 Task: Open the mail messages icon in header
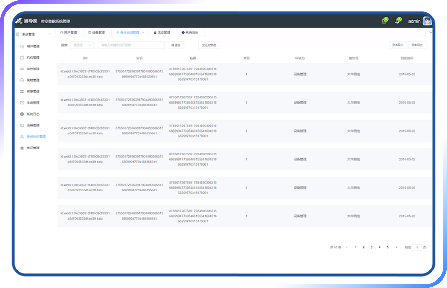point(384,21)
